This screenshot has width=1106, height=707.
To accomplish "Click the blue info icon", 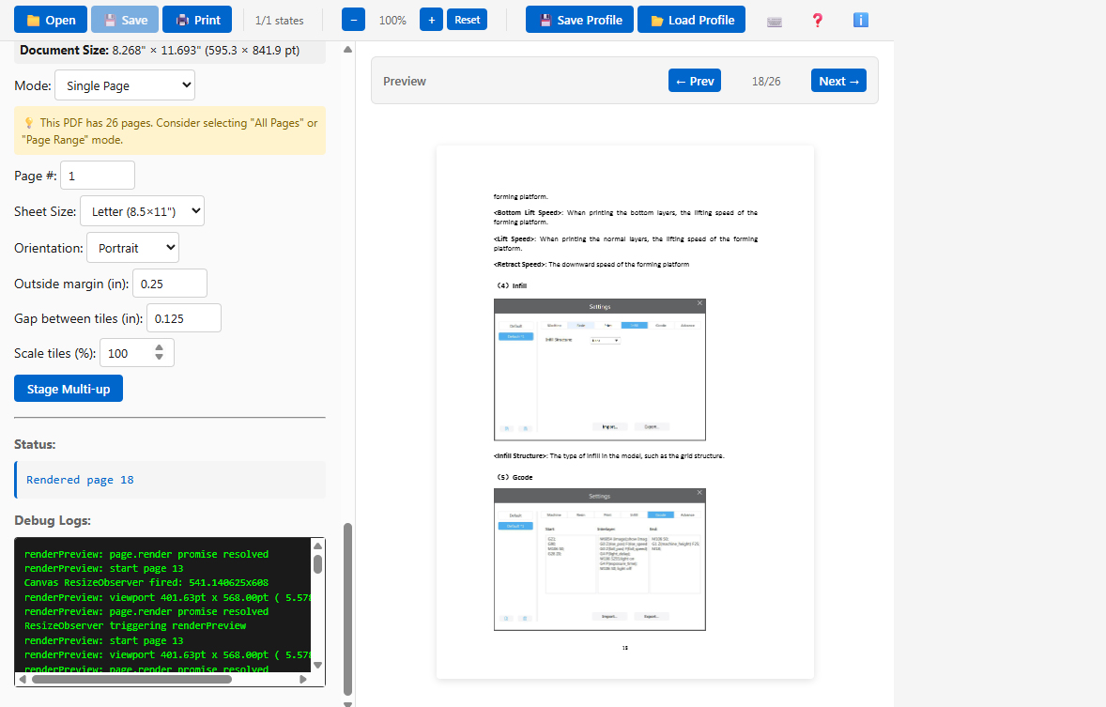I will tap(860, 21).
